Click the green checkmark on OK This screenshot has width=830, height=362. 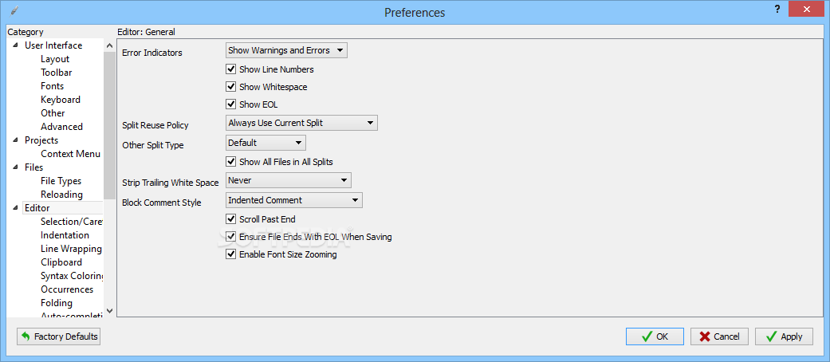coord(647,336)
